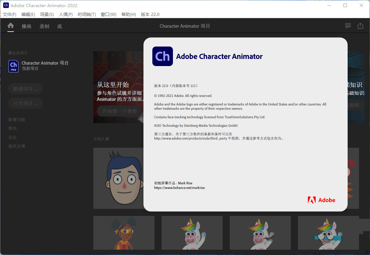Select the blue-haired man example puppet
This screenshot has width=370, height=255.
(x=119, y=178)
